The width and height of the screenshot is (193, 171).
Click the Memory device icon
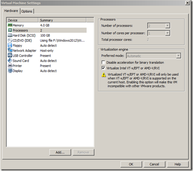coord(10,25)
